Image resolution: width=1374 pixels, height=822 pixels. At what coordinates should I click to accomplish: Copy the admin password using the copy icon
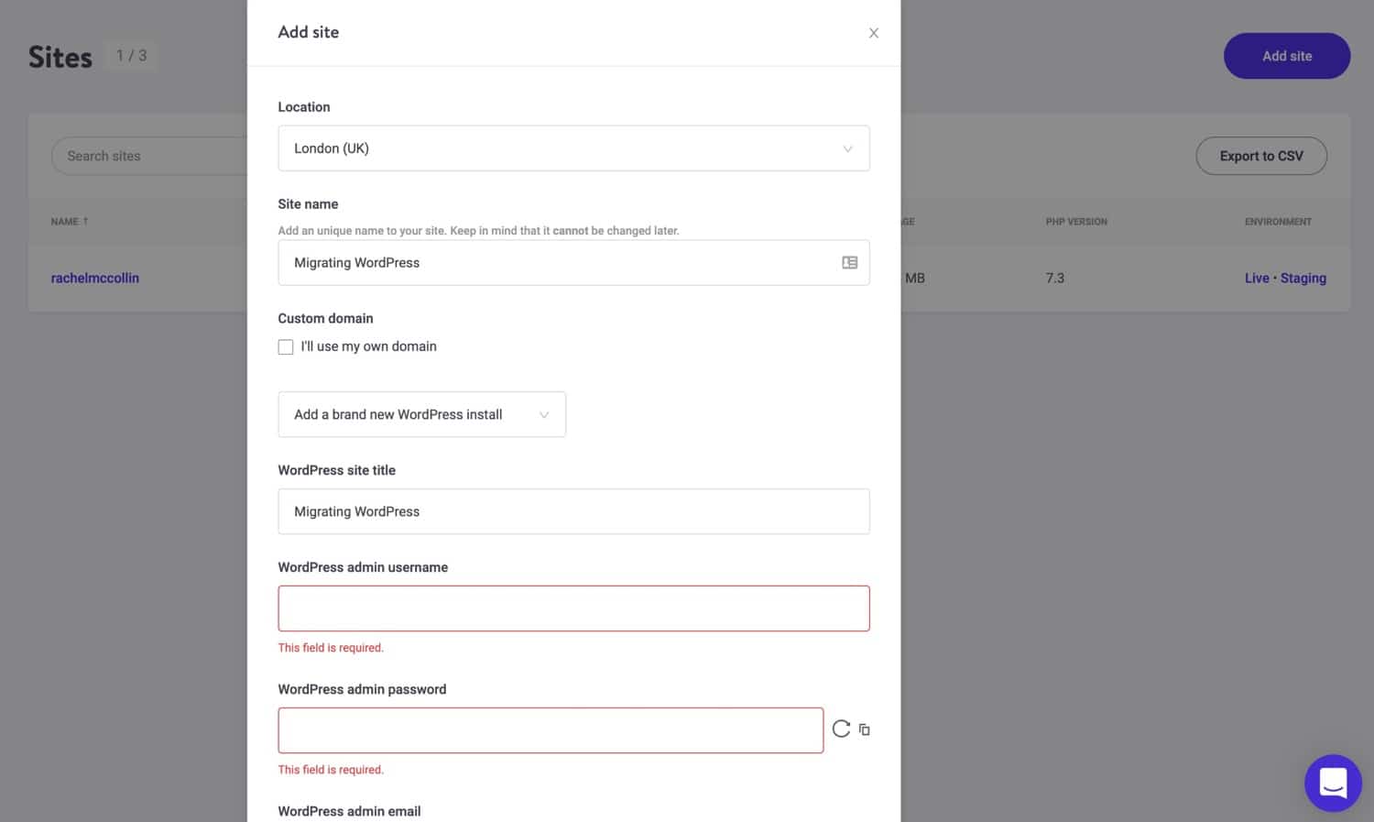coord(864,729)
